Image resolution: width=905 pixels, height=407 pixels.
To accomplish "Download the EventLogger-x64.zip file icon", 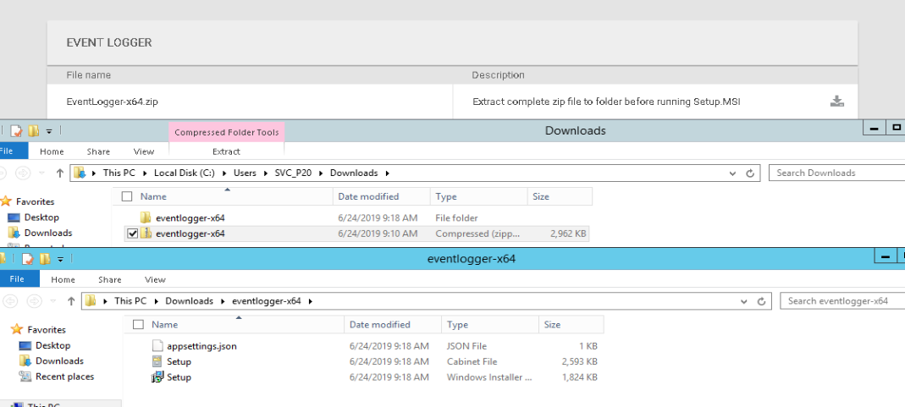I will pyautogui.click(x=837, y=102).
